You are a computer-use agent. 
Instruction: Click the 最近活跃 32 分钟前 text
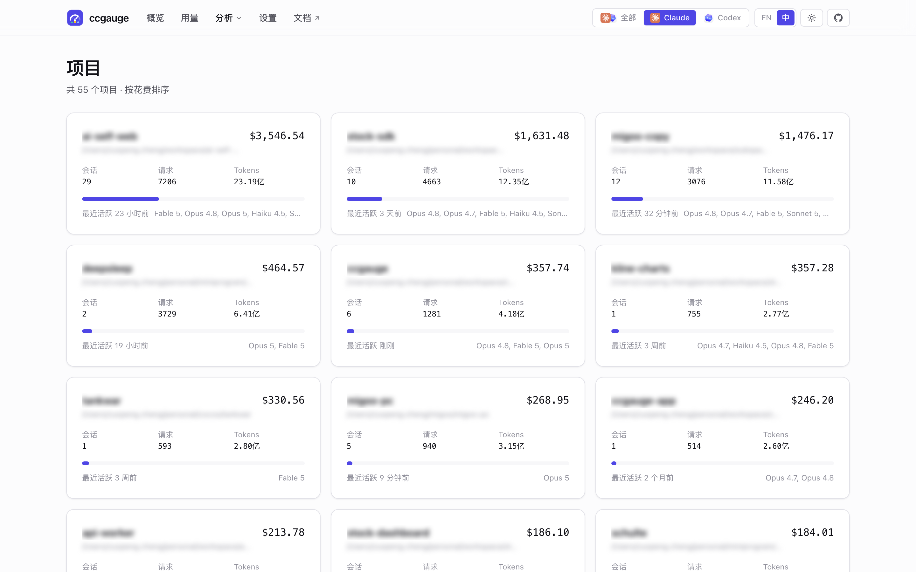click(x=645, y=213)
